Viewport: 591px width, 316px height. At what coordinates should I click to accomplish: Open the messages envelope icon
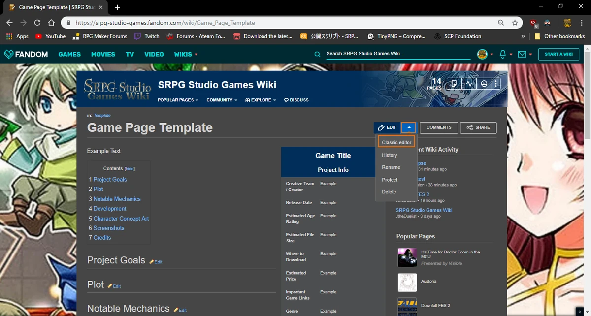tap(522, 54)
